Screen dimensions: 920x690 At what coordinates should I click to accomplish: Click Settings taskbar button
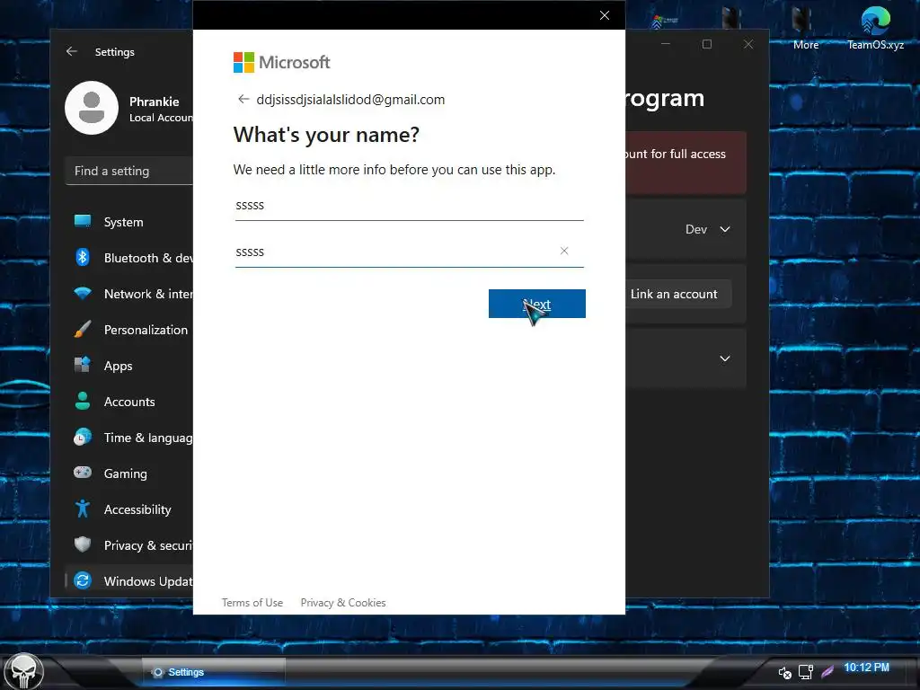214,672
